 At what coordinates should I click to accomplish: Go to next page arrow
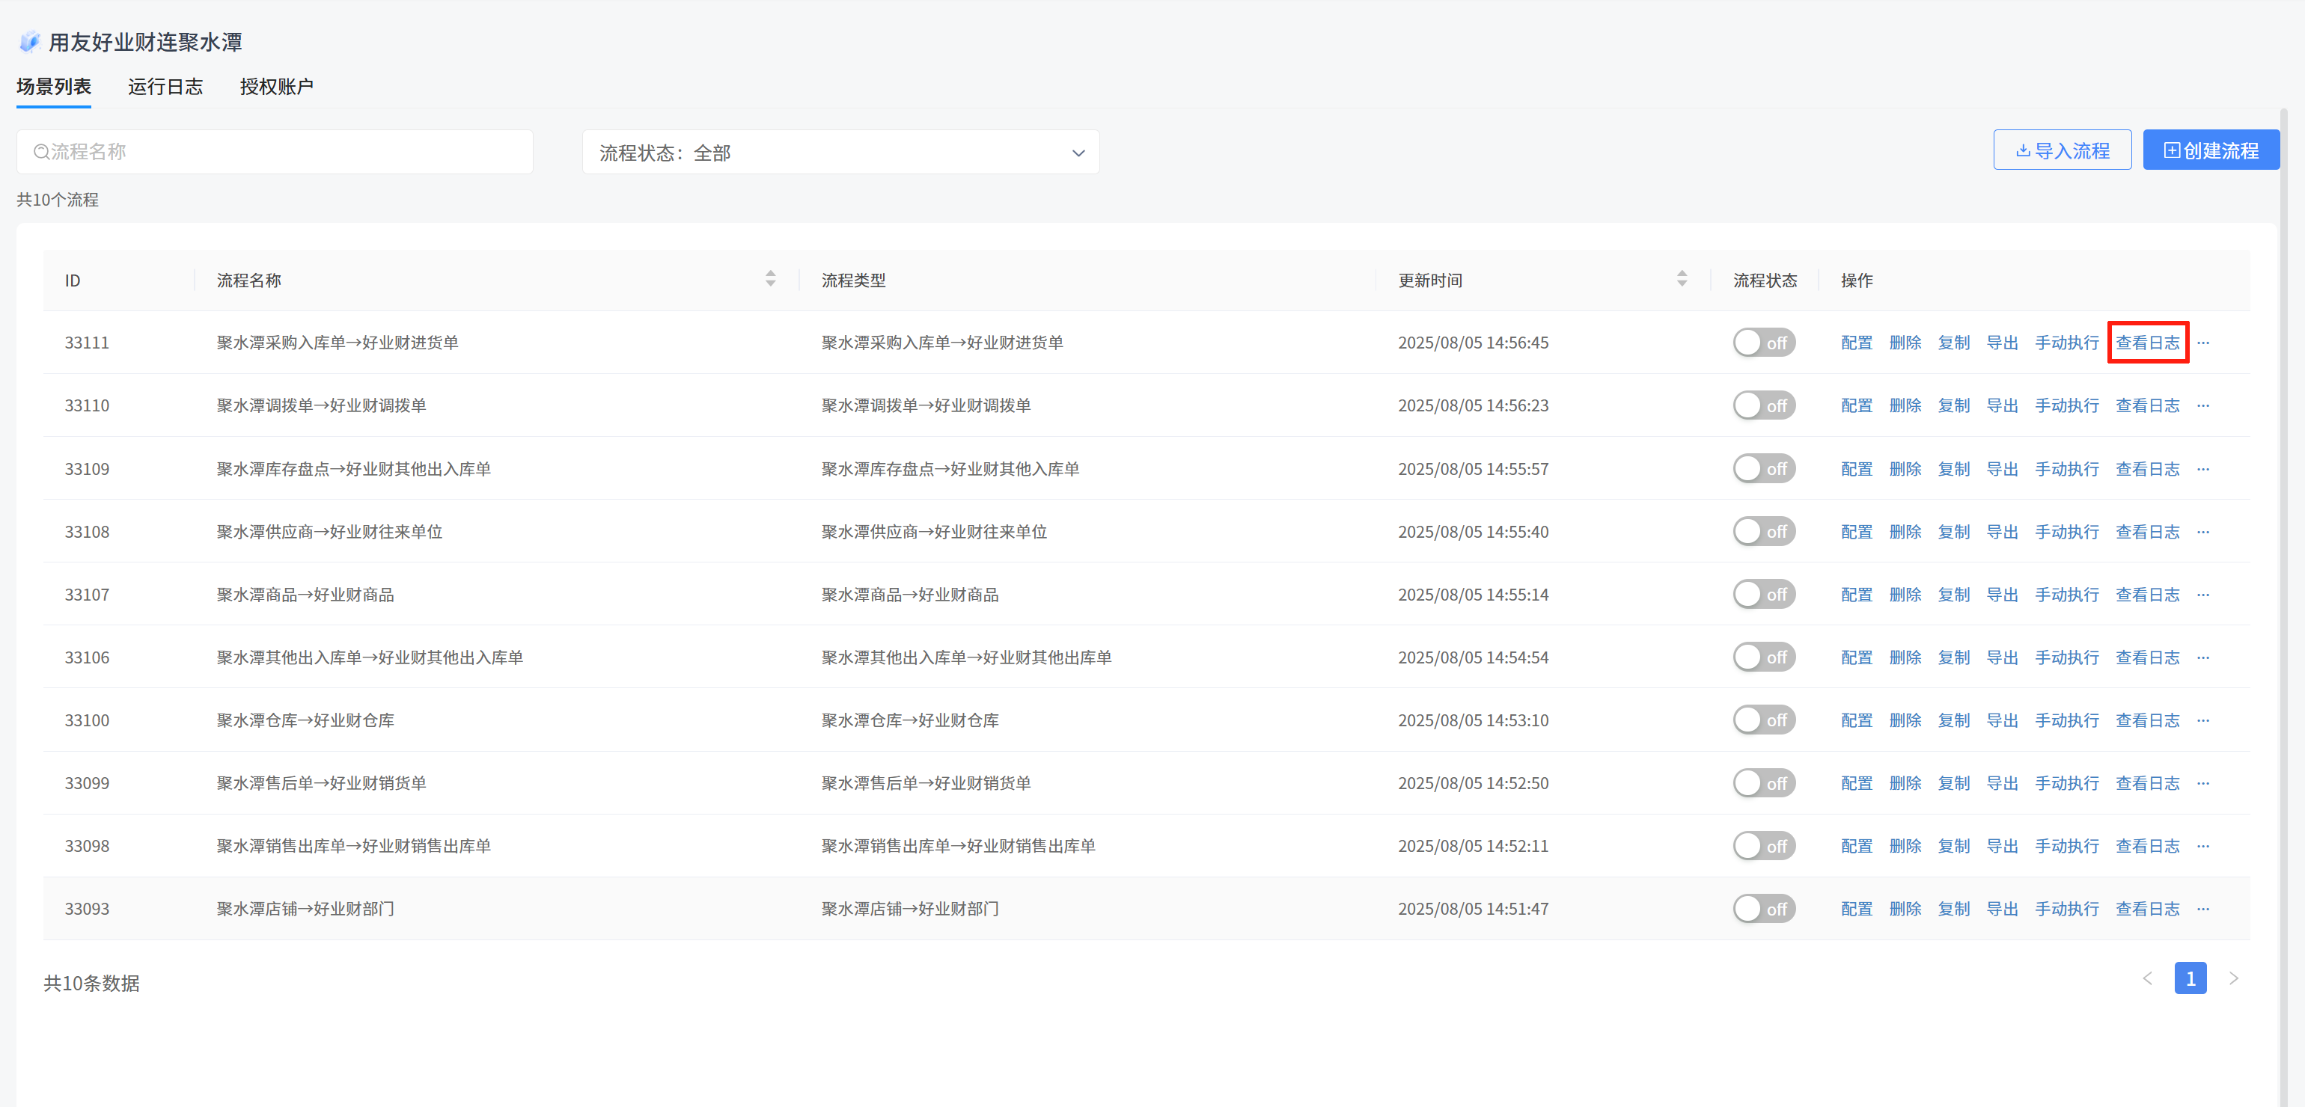pyautogui.click(x=2233, y=978)
